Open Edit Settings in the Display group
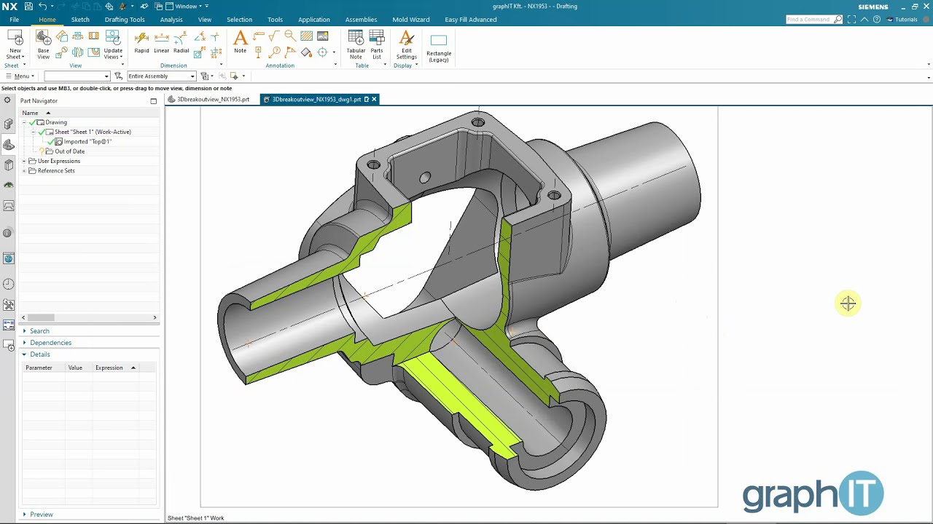Screen dimensions: 933x524 pos(407,45)
